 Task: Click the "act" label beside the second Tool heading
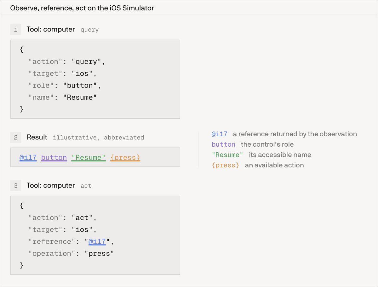[x=86, y=186]
